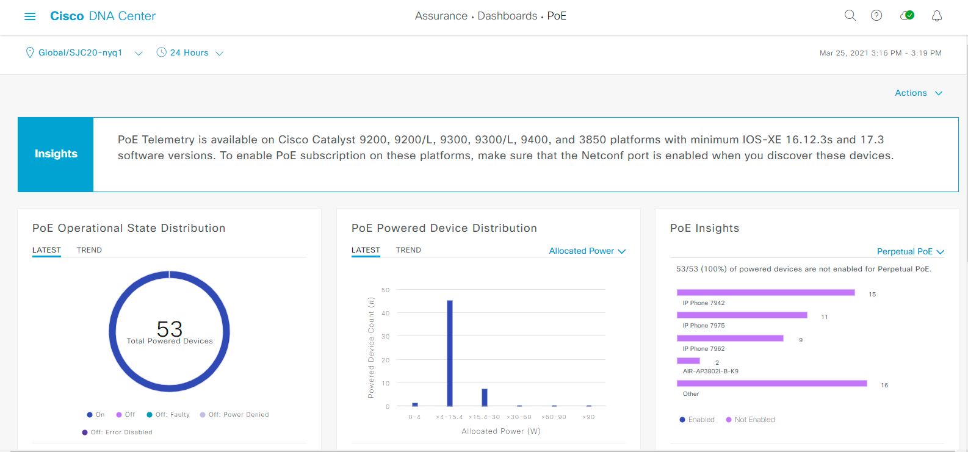Open the hamburger navigation menu
Viewport: 968px width, 452px height.
[x=30, y=16]
